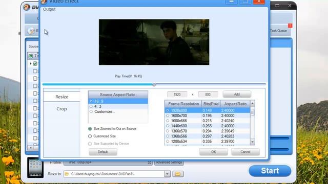Confirm with the OK button
Viewport: 328px width, 184px height.
[x=214, y=152]
